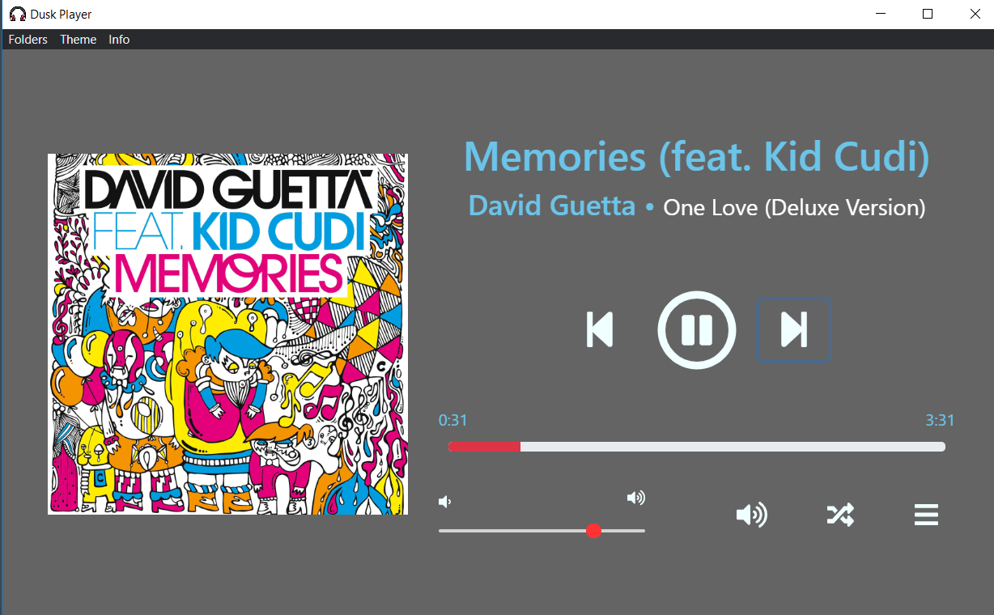Click the One Love (Deluxe Version) album name
This screenshot has width=994, height=615.
(794, 208)
